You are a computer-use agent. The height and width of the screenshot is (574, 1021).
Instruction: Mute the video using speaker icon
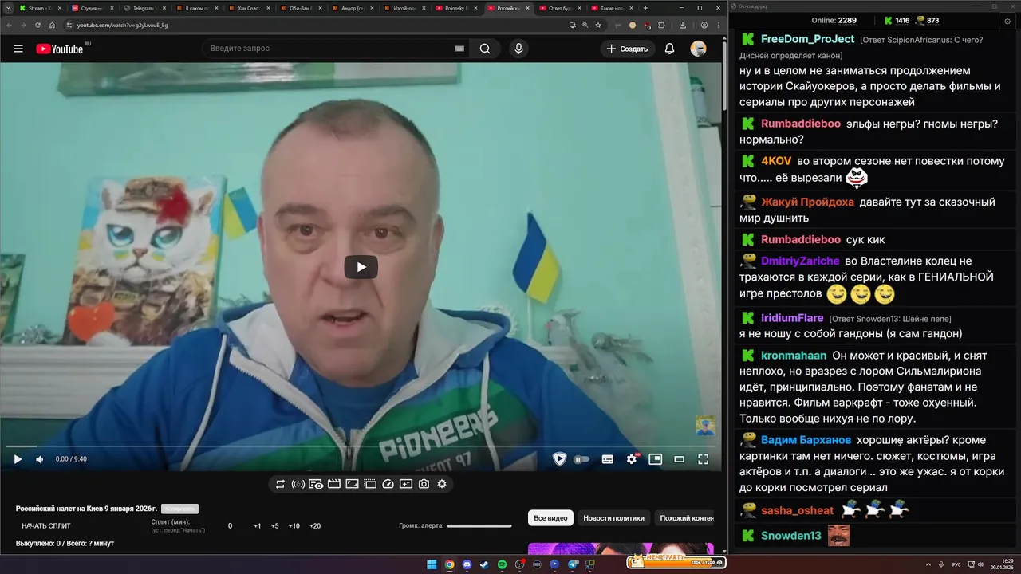coord(40,459)
